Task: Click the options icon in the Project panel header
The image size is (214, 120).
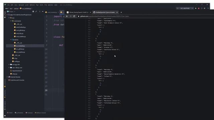Action: click(40, 12)
